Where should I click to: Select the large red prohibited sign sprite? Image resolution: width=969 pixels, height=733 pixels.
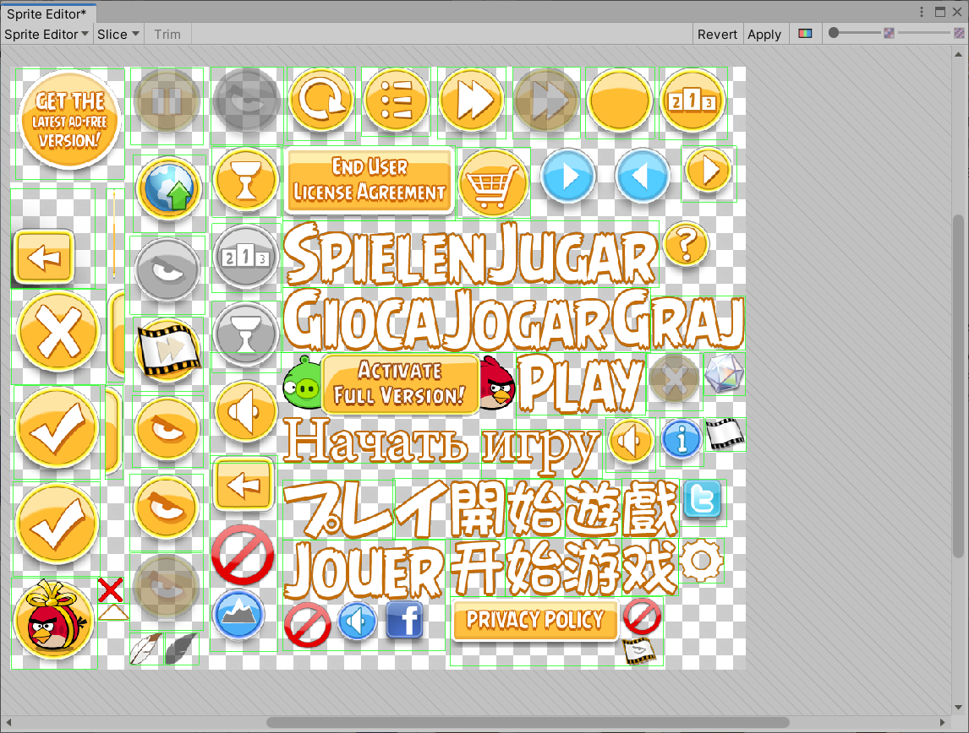point(243,555)
